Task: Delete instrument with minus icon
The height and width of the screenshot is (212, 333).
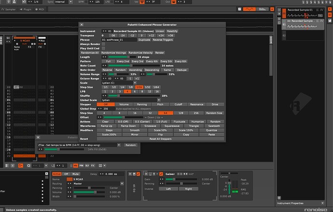Action: point(279,10)
